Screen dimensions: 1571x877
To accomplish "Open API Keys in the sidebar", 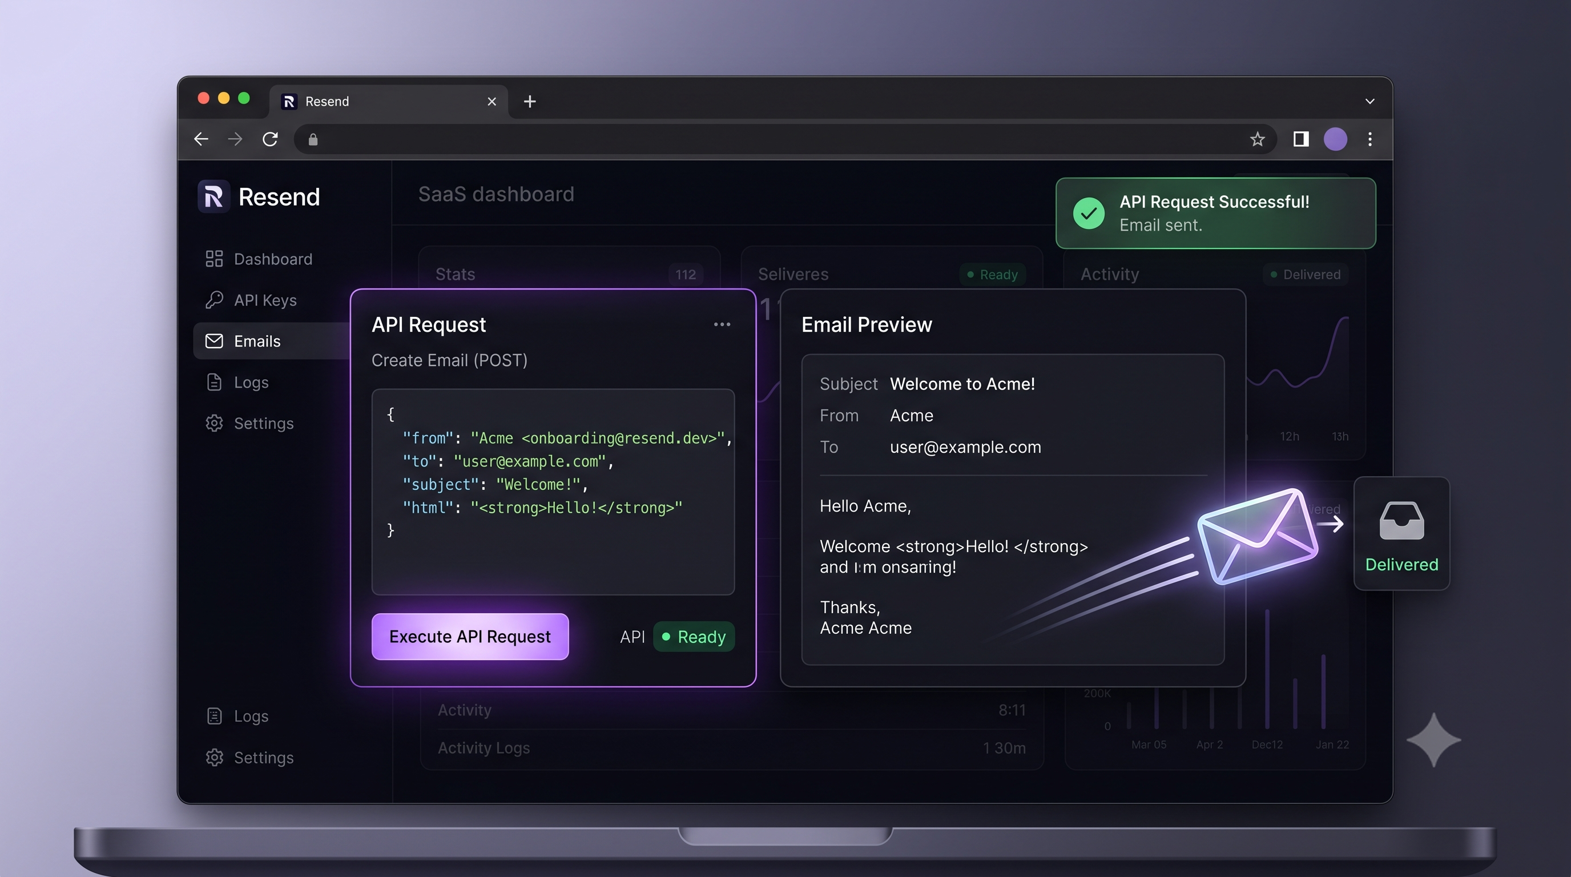I will pyautogui.click(x=251, y=300).
